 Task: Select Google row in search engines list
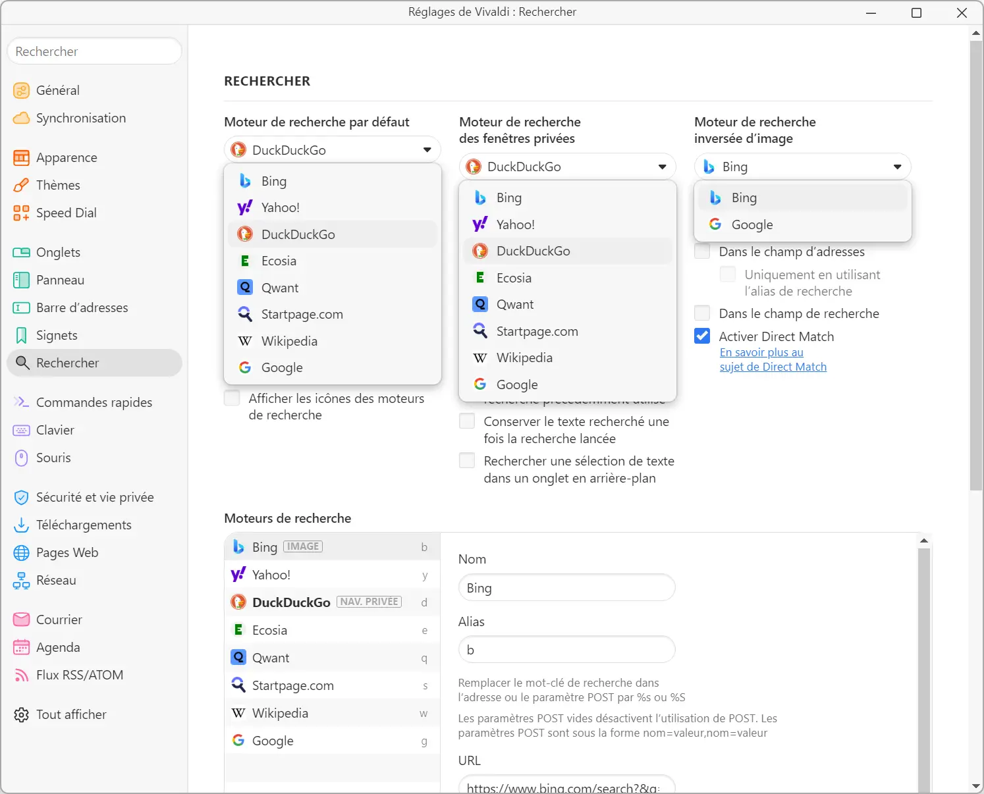pyautogui.click(x=332, y=740)
